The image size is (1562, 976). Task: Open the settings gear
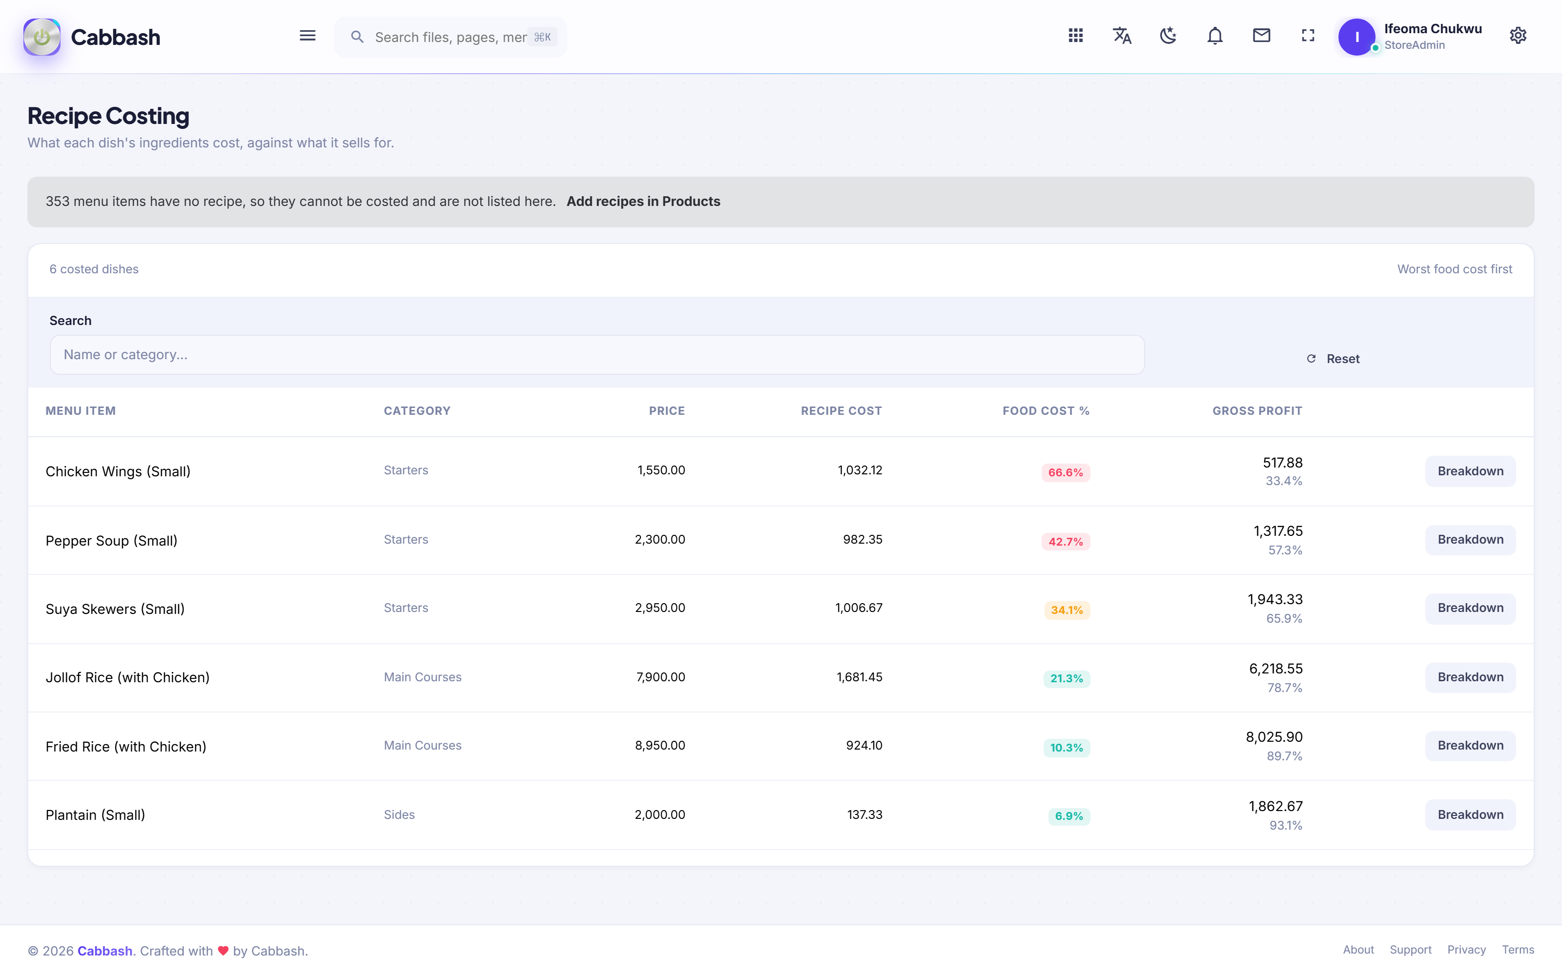1518,36
